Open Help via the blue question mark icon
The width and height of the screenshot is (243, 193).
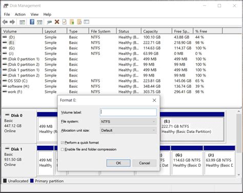click(32, 22)
